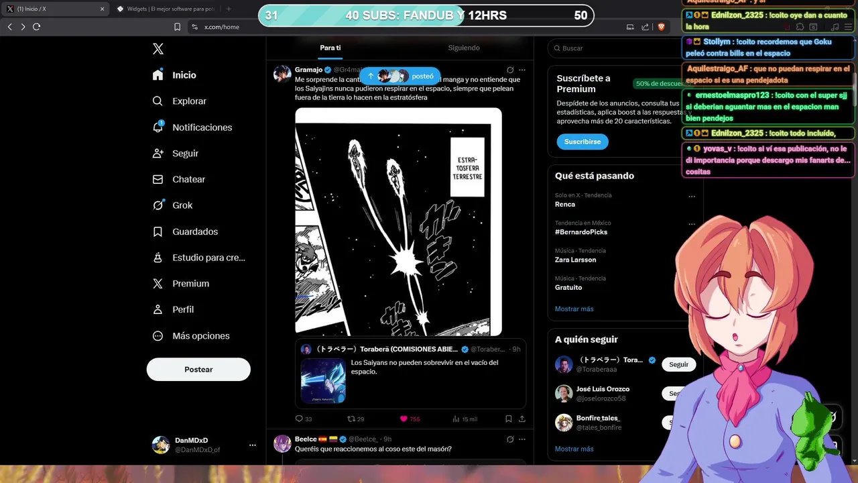Open the Renca trend

click(565, 204)
